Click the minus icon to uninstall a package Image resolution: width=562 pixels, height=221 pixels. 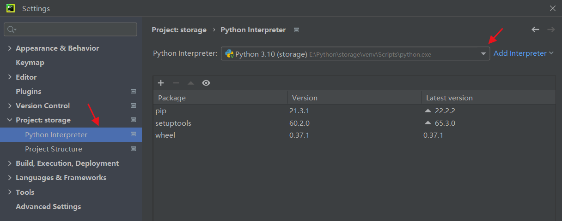pos(176,83)
